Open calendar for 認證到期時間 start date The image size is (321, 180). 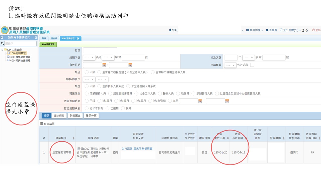tap(200, 101)
